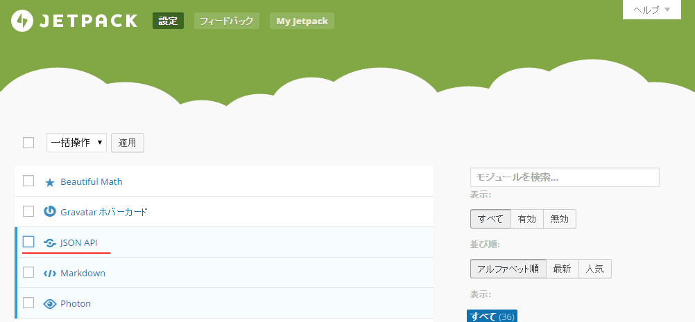Screen dimensions: 695x322
Task: Filter modules by 有効 (active)
Action: [527, 219]
